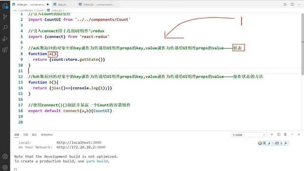304x171 pixels.
Task: Select the third panel tab (Output)
Action: pyautogui.click(x=34, y=134)
